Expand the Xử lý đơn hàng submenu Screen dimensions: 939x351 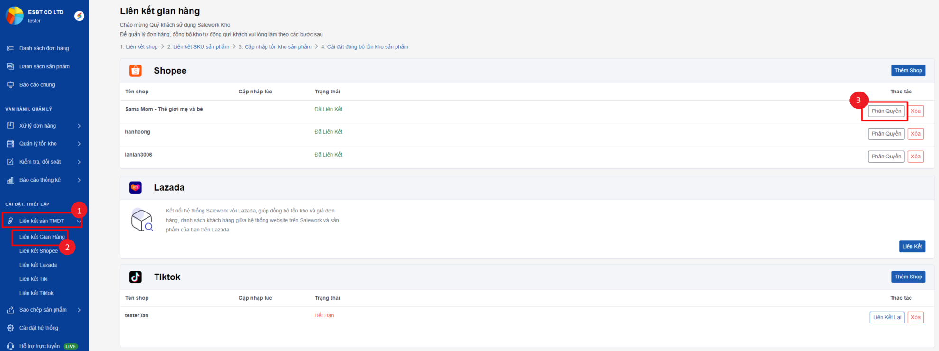coord(79,126)
